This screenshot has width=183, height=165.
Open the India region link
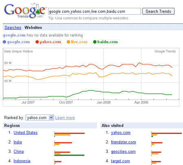point(17,142)
